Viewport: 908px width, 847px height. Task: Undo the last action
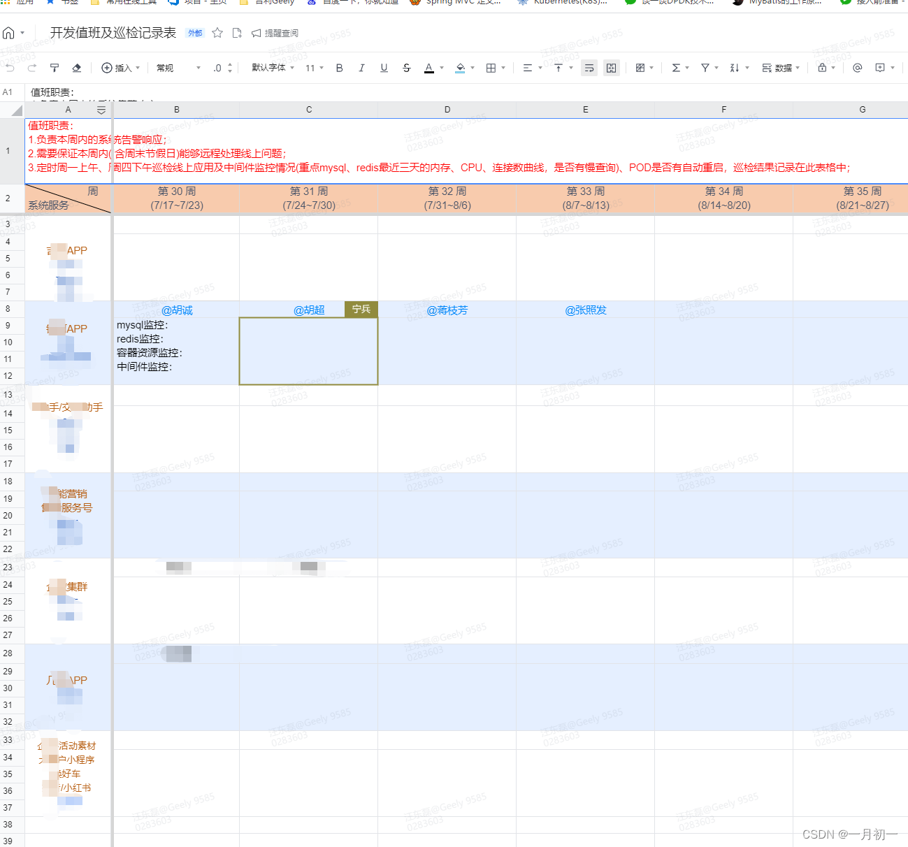[x=10, y=68]
